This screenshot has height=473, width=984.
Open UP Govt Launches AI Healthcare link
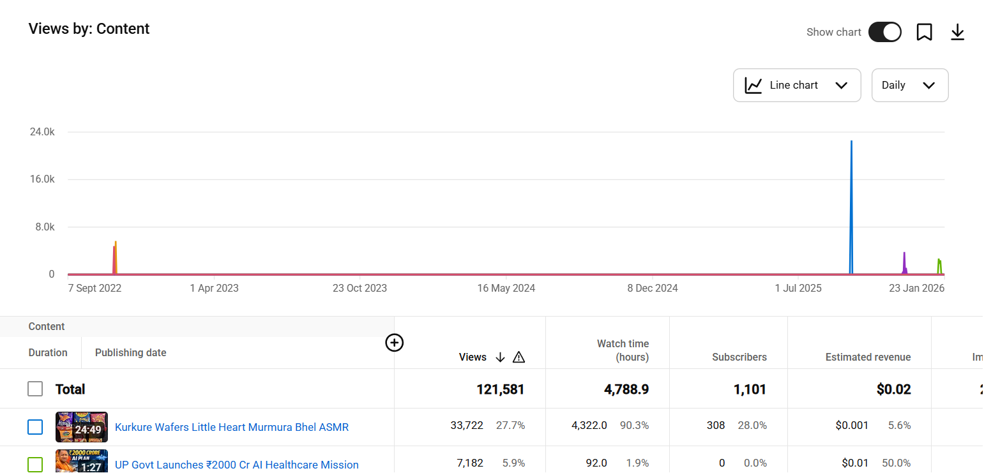[236, 465]
